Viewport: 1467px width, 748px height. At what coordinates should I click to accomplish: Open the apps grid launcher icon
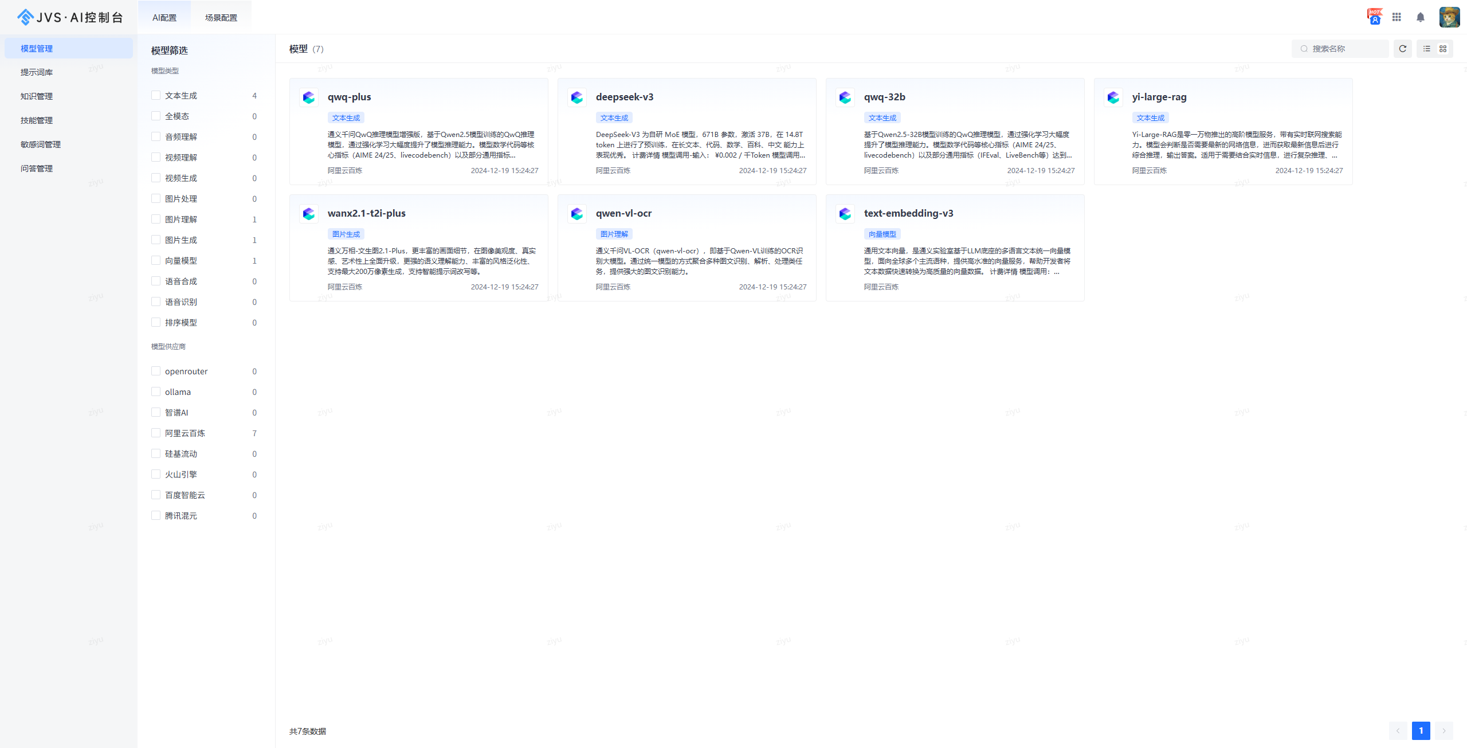[x=1397, y=17]
